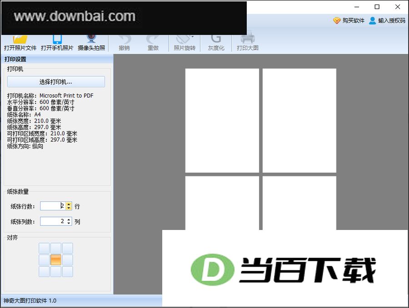Take a photo with the webcam tool

point(91,43)
